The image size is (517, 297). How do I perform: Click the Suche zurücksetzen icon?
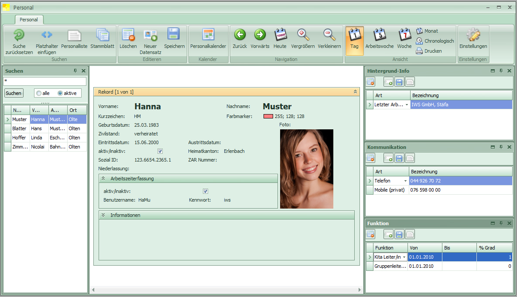pyautogui.click(x=19, y=35)
